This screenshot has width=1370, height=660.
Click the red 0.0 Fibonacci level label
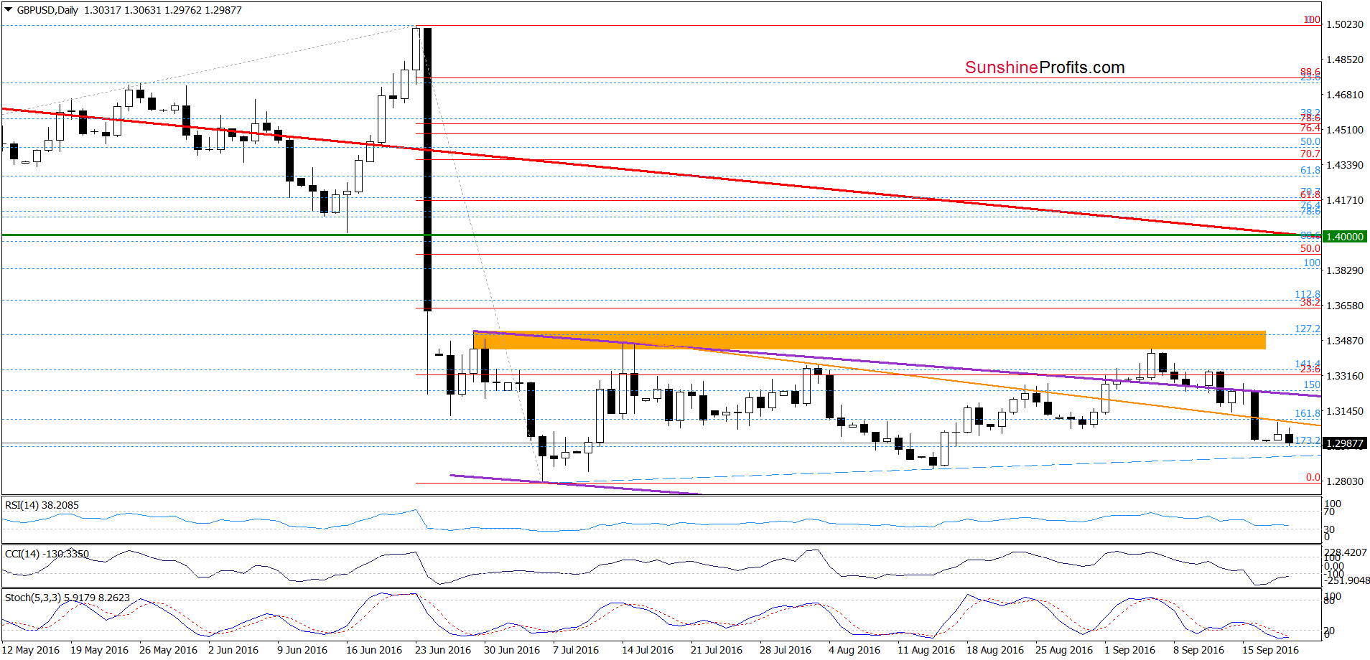pos(1313,477)
